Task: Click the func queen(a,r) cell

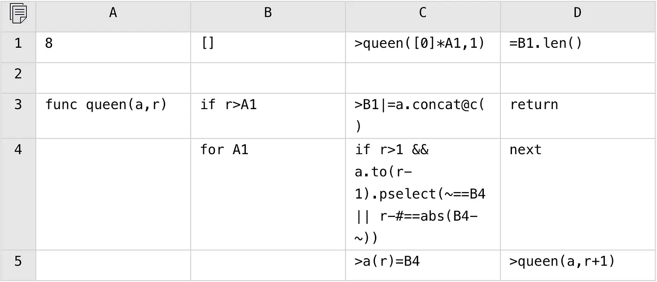Action: pyautogui.click(x=113, y=116)
